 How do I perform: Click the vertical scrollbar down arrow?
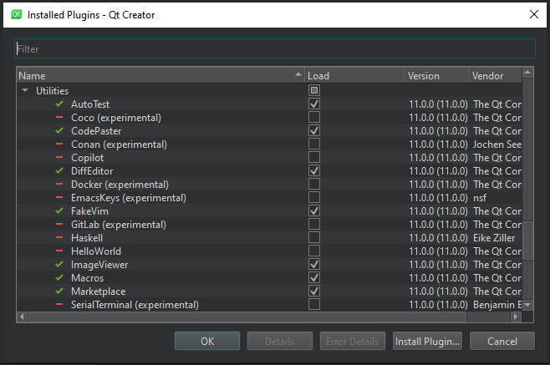click(x=527, y=305)
